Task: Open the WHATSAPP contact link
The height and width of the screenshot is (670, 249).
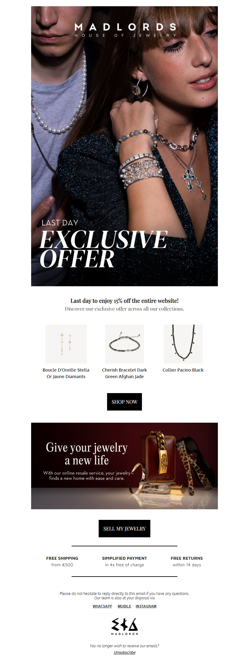Action: [102, 606]
